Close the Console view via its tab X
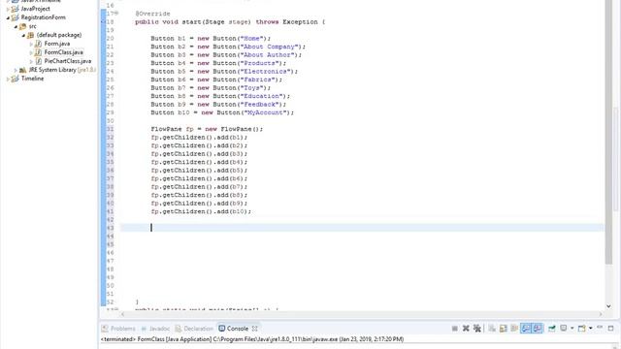This screenshot has height=349, width=621. pos(254,329)
